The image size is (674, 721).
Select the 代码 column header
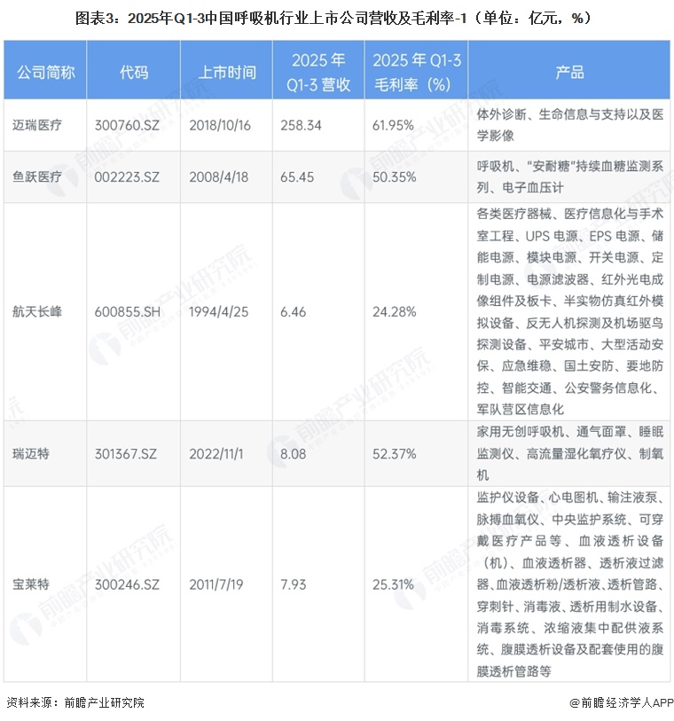134,72
